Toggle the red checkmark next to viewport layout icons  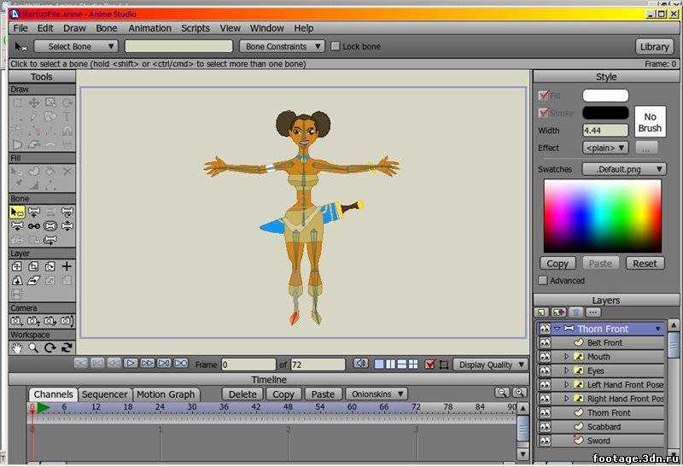coord(430,364)
